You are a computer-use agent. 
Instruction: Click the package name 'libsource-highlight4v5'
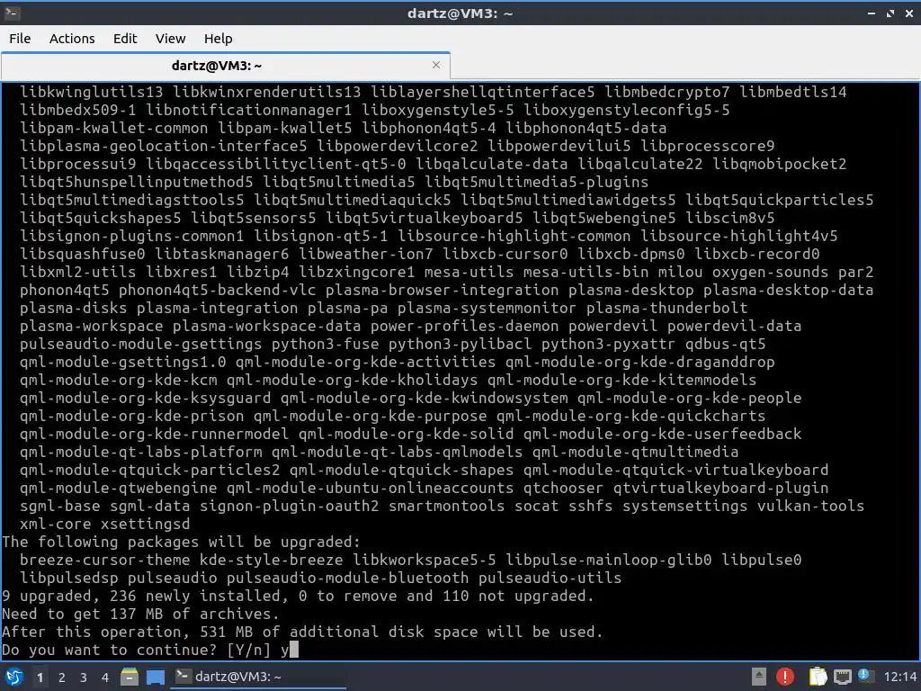pyautogui.click(x=739, y=237)
